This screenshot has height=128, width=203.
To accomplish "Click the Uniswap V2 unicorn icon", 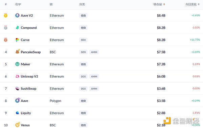I will click(17, 76).
